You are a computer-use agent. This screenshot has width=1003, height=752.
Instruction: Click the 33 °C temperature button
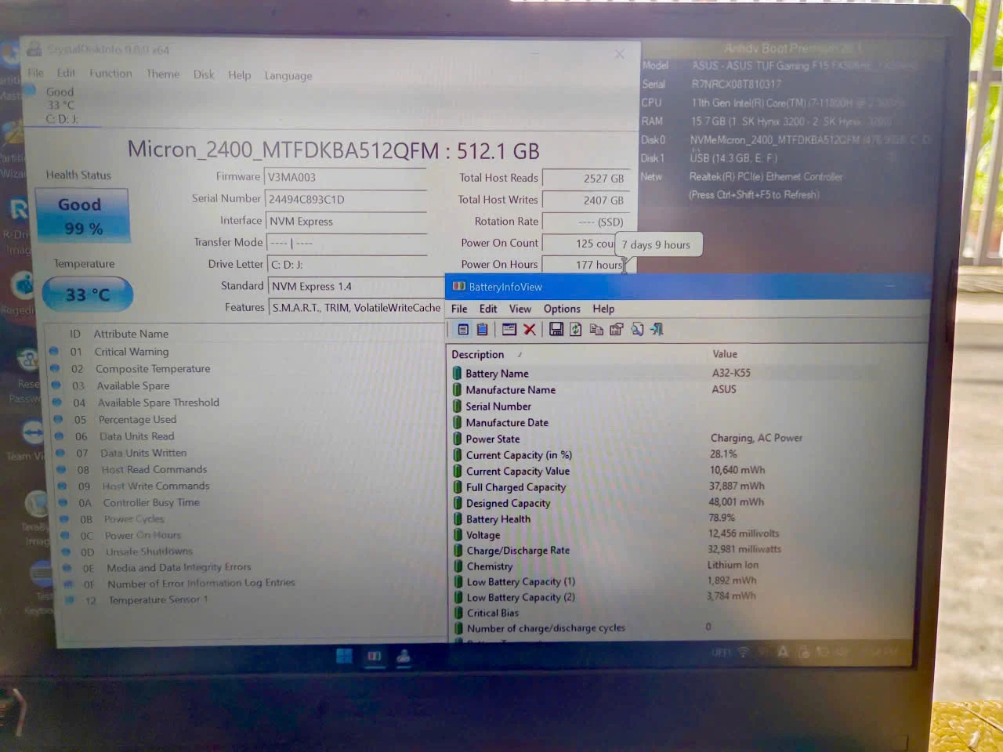point(87,295)
